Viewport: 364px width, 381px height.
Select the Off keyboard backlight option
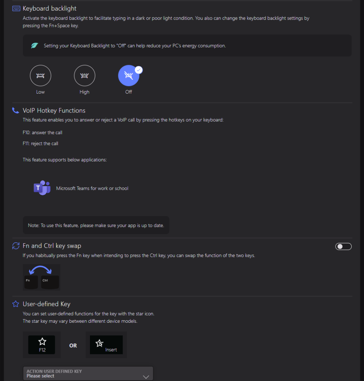(x=128, y=76)
